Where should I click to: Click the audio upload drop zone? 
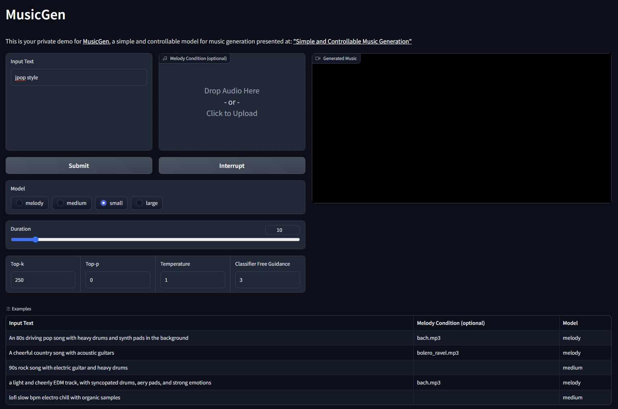232,102
